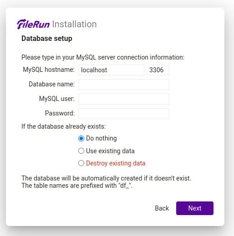This screenshot has height=236, width=234.
Task: Go back with the Back button
Action: pyautogui.click(x=162, y=208)
